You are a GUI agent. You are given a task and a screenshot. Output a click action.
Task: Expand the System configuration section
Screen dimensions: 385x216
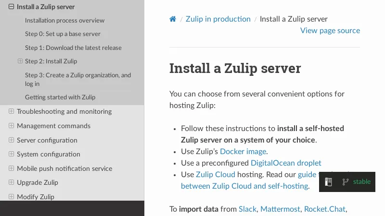click(x=12, y=154)
